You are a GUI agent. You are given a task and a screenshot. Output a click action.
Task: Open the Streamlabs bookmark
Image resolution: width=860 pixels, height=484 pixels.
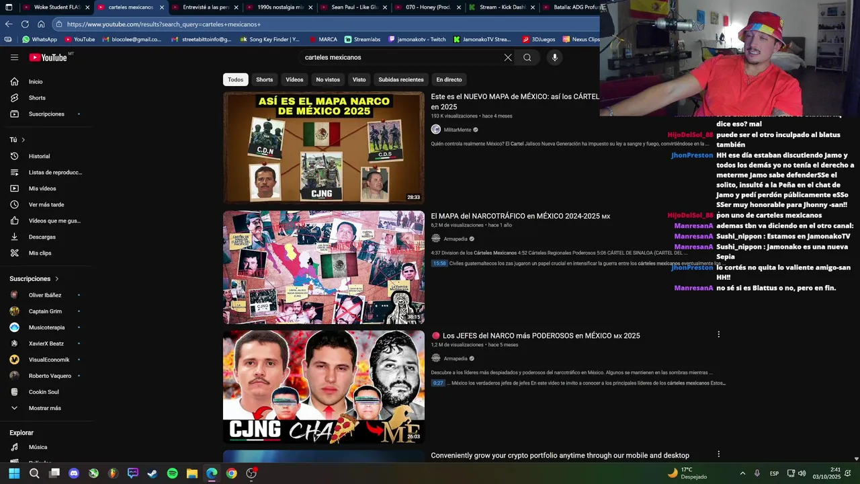(x=362, y=40)
